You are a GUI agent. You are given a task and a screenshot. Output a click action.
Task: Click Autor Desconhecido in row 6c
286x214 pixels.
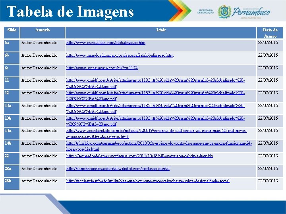coord(39,68)
